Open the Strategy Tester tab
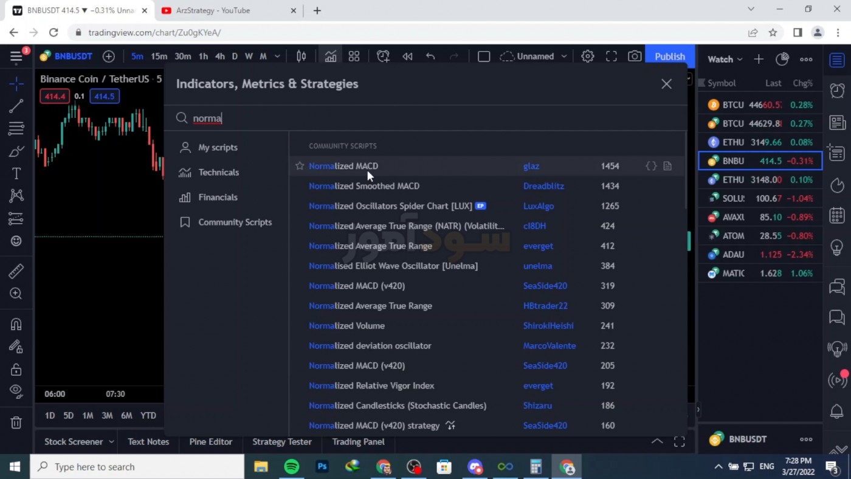This screenshot has width=851, height=479. click(282, 442)
